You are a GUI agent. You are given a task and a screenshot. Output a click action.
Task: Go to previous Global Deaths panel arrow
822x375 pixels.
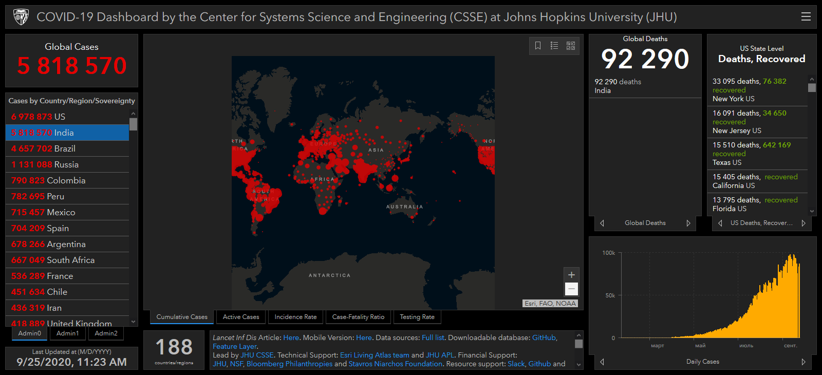click(602, 223)
